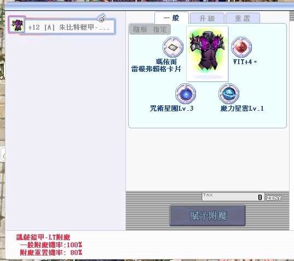Click the 附魔重置機率: 80% text
Image resolution: width=294 pixels, height=261 pixels.
51,253
